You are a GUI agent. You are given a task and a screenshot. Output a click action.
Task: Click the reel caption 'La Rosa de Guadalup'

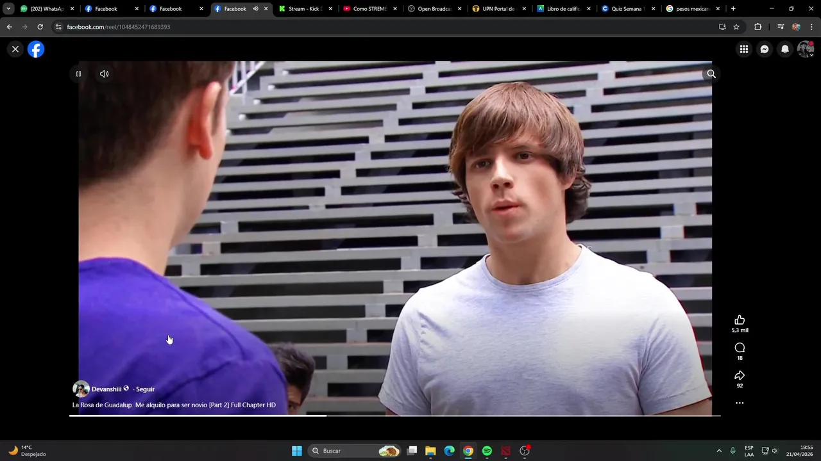click(x=102, y=405)
